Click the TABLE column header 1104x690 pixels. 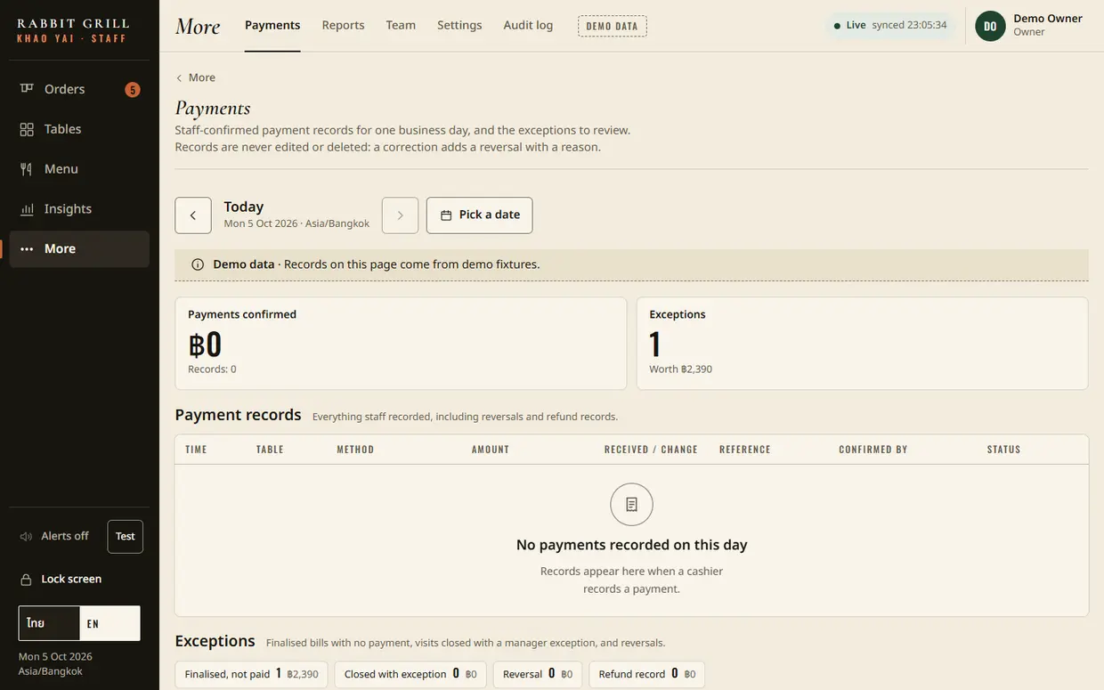click(x=270, y=450)
